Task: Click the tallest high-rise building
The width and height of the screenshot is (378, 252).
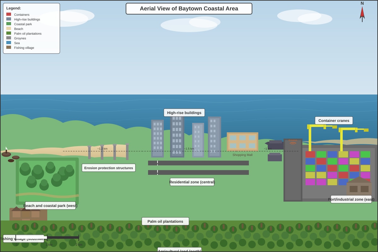Action: 177,135
